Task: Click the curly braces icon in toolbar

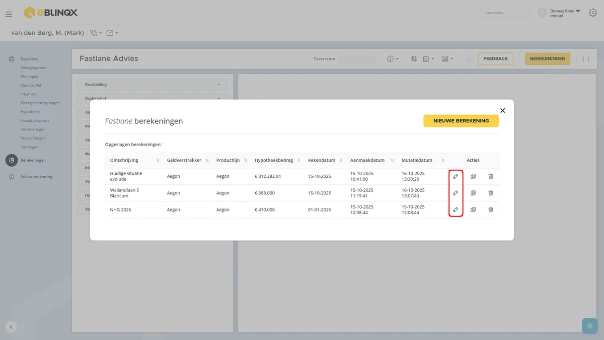Action: (585, 59)
